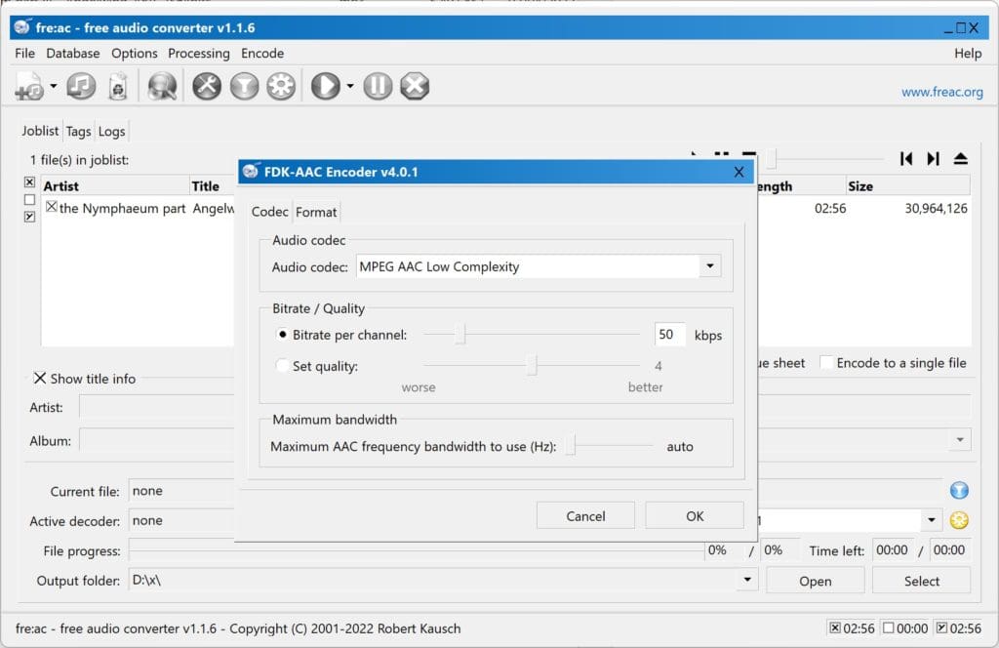Screen dimensions: 999x648
Task: Open the selected encoder dropdown arrow
Action: 932,520
